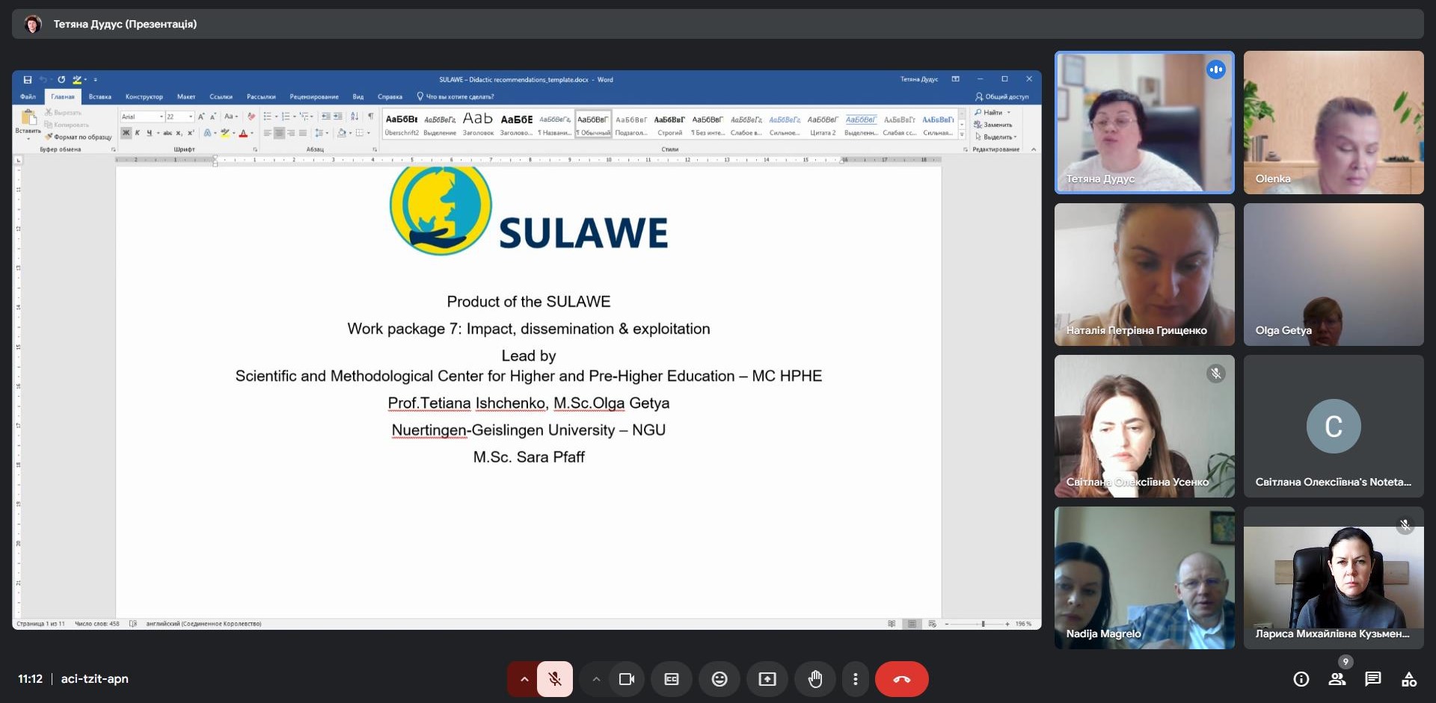The image size is (1436, 703).
Task: Click the Present now screen share button
Action: (x=767, y=679)
